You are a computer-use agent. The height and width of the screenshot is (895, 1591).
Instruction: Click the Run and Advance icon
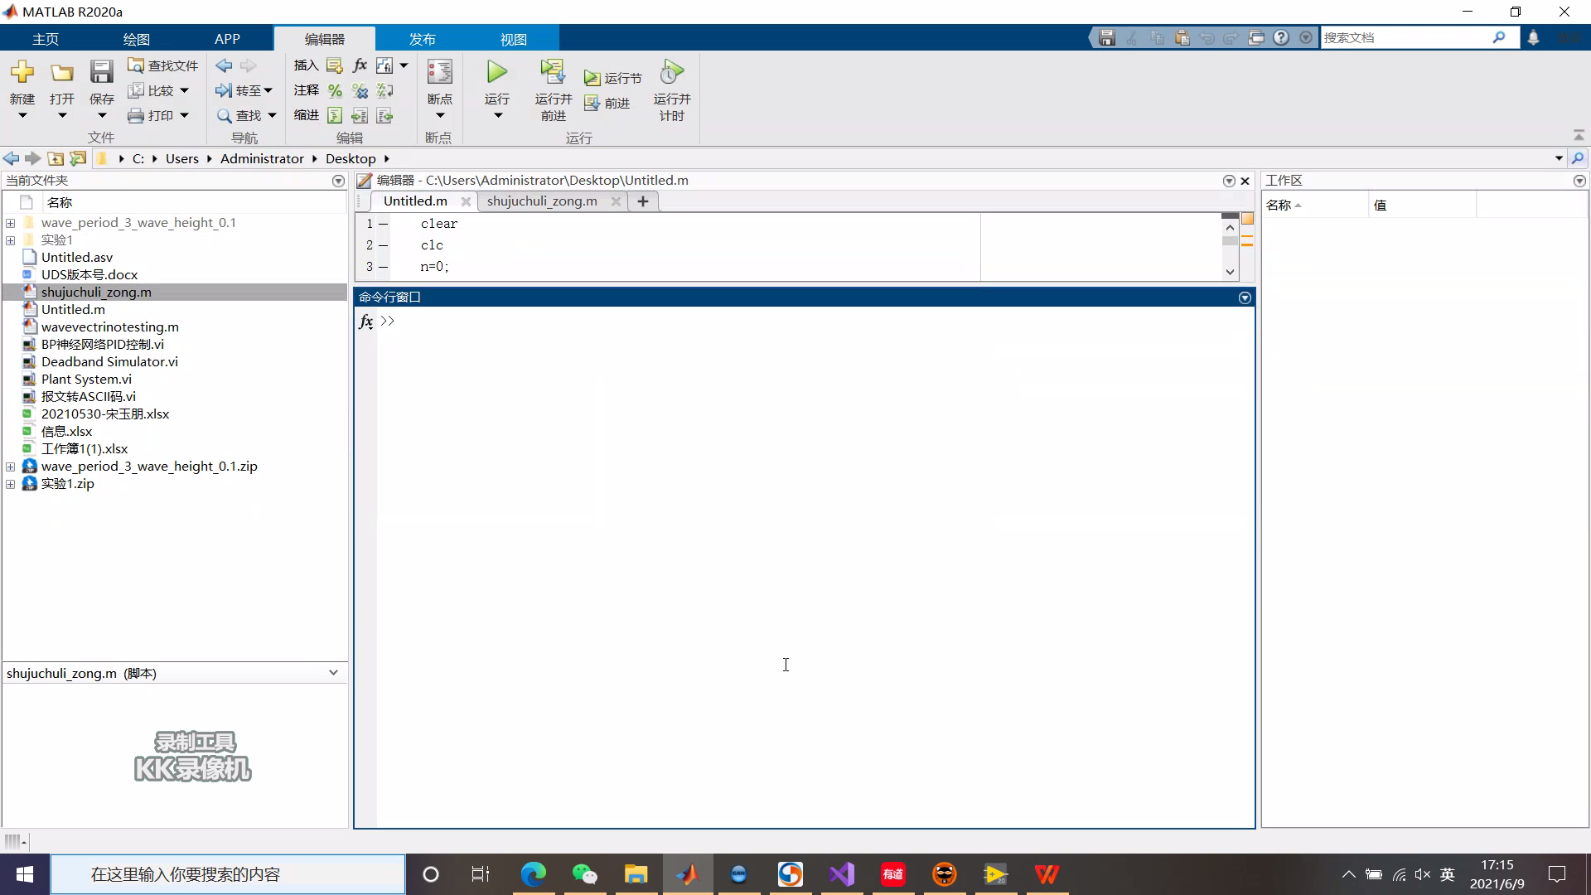(553, 73)
